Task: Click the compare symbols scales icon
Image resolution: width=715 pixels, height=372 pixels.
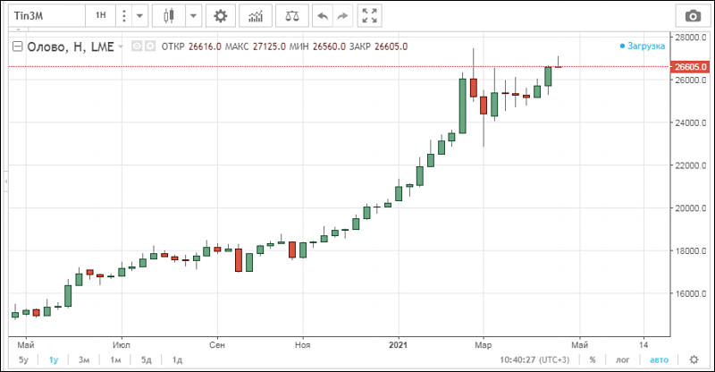Action: pyautogui.click(x=291, y=16)
